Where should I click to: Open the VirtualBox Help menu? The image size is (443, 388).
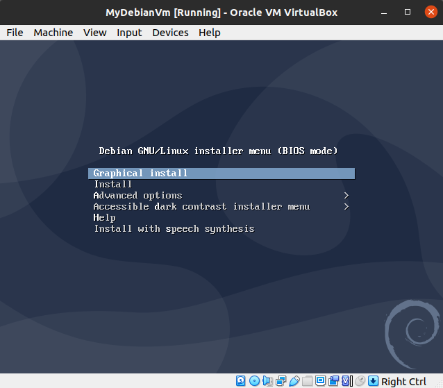coord(210,33)
